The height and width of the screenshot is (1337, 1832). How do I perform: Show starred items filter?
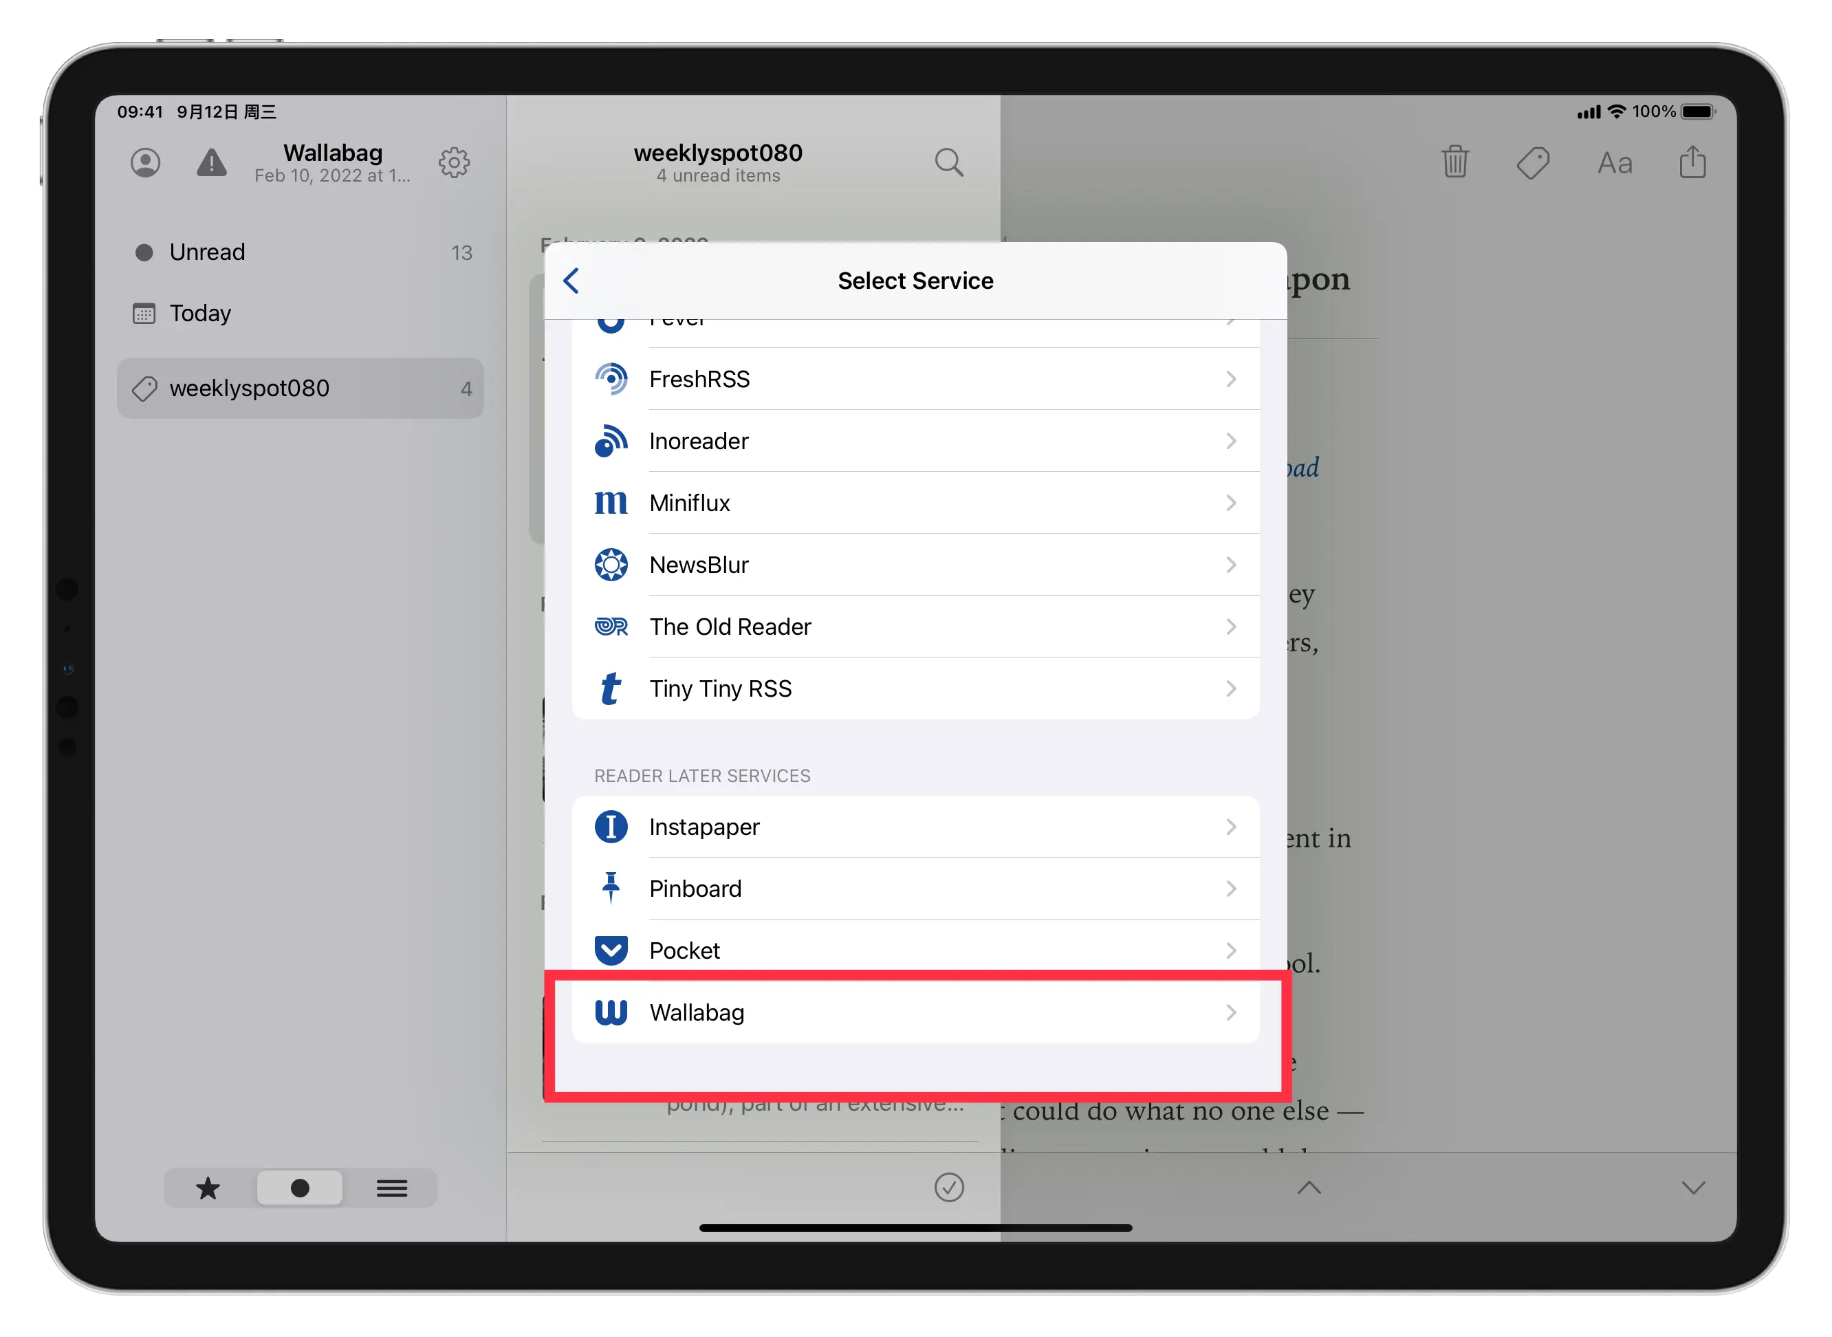(x=208, y=1188)
